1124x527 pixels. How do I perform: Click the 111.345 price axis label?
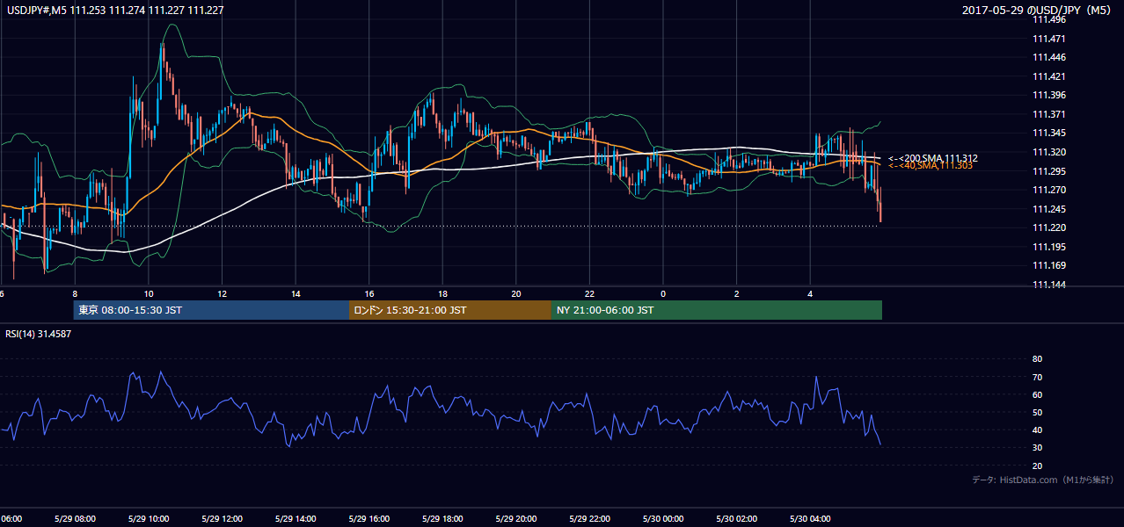(x=1050, y=133)
